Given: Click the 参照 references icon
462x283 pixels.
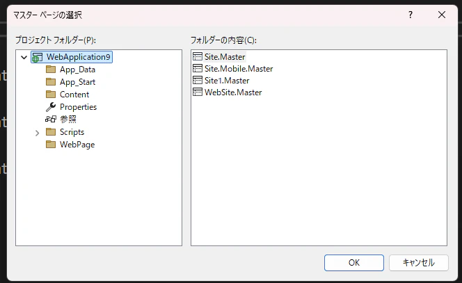Looking at the screenshot, I should 51,119.
